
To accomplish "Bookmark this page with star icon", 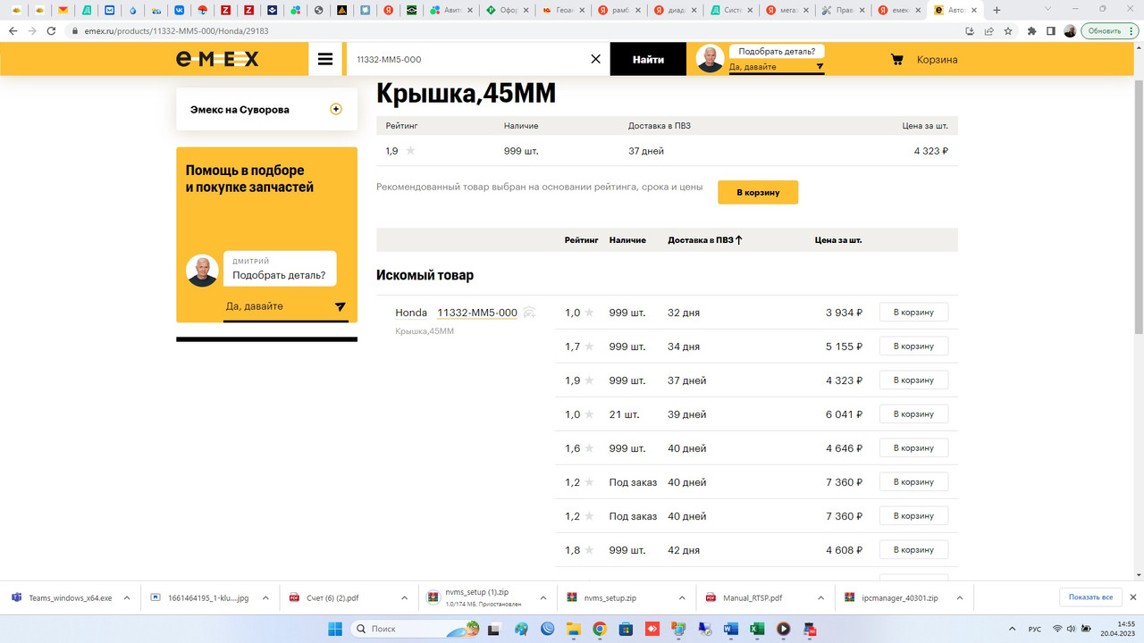I will point(1008,30).
